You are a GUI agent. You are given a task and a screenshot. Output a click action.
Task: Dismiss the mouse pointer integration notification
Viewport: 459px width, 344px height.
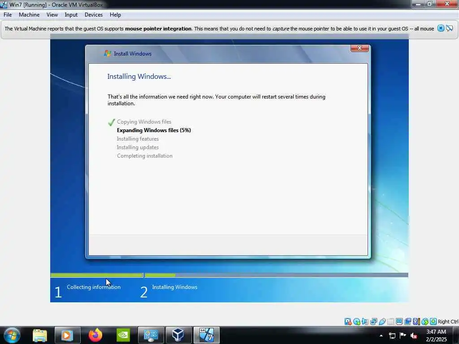[441, 28]
